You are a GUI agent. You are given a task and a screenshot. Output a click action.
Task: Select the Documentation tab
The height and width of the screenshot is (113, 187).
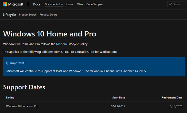click(54, 5)
